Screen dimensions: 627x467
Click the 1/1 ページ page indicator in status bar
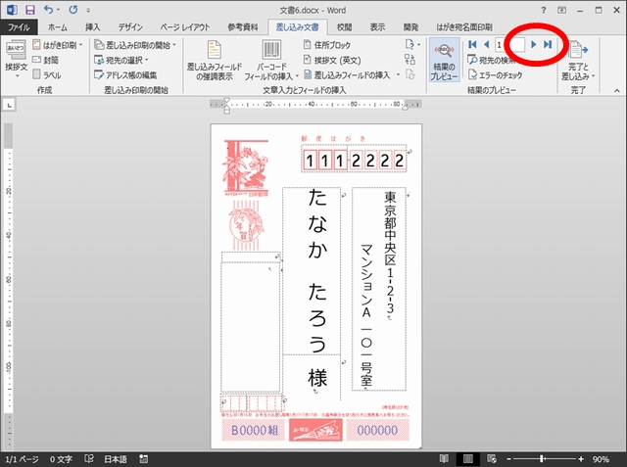tap(22, 459)
